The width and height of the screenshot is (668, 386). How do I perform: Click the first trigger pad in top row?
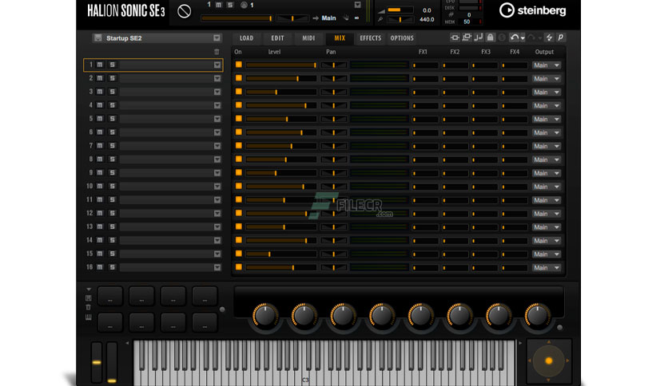[x=110, y=296]
